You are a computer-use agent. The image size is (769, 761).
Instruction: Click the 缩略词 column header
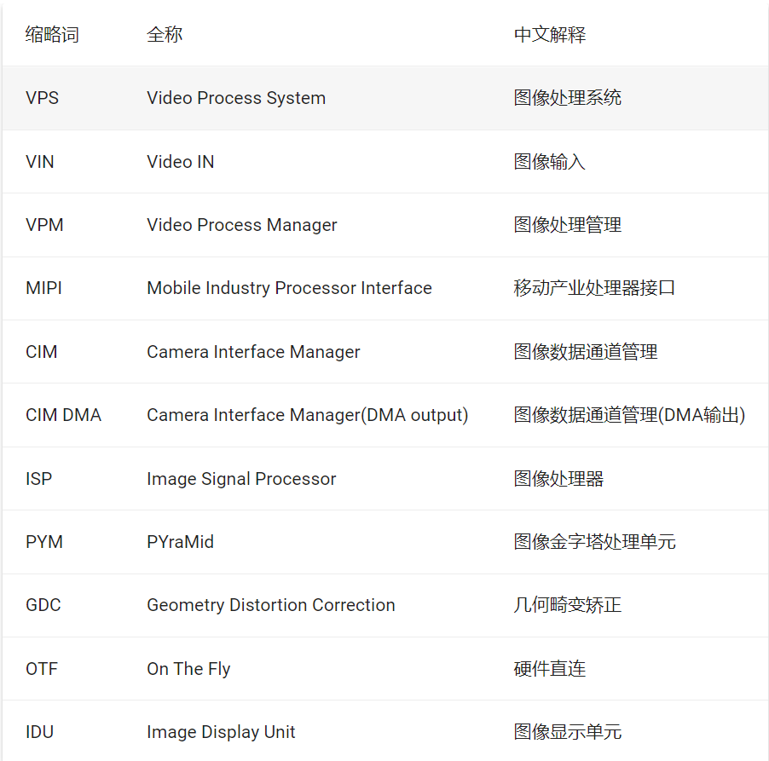[53, 35]
